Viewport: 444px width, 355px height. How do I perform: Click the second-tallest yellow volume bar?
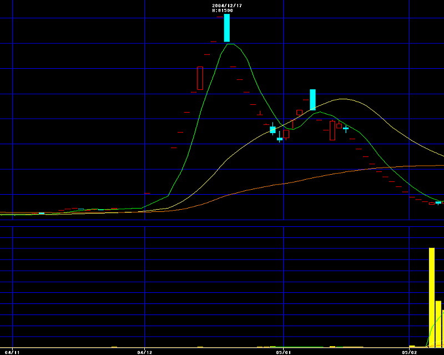[x=438, y=323]
